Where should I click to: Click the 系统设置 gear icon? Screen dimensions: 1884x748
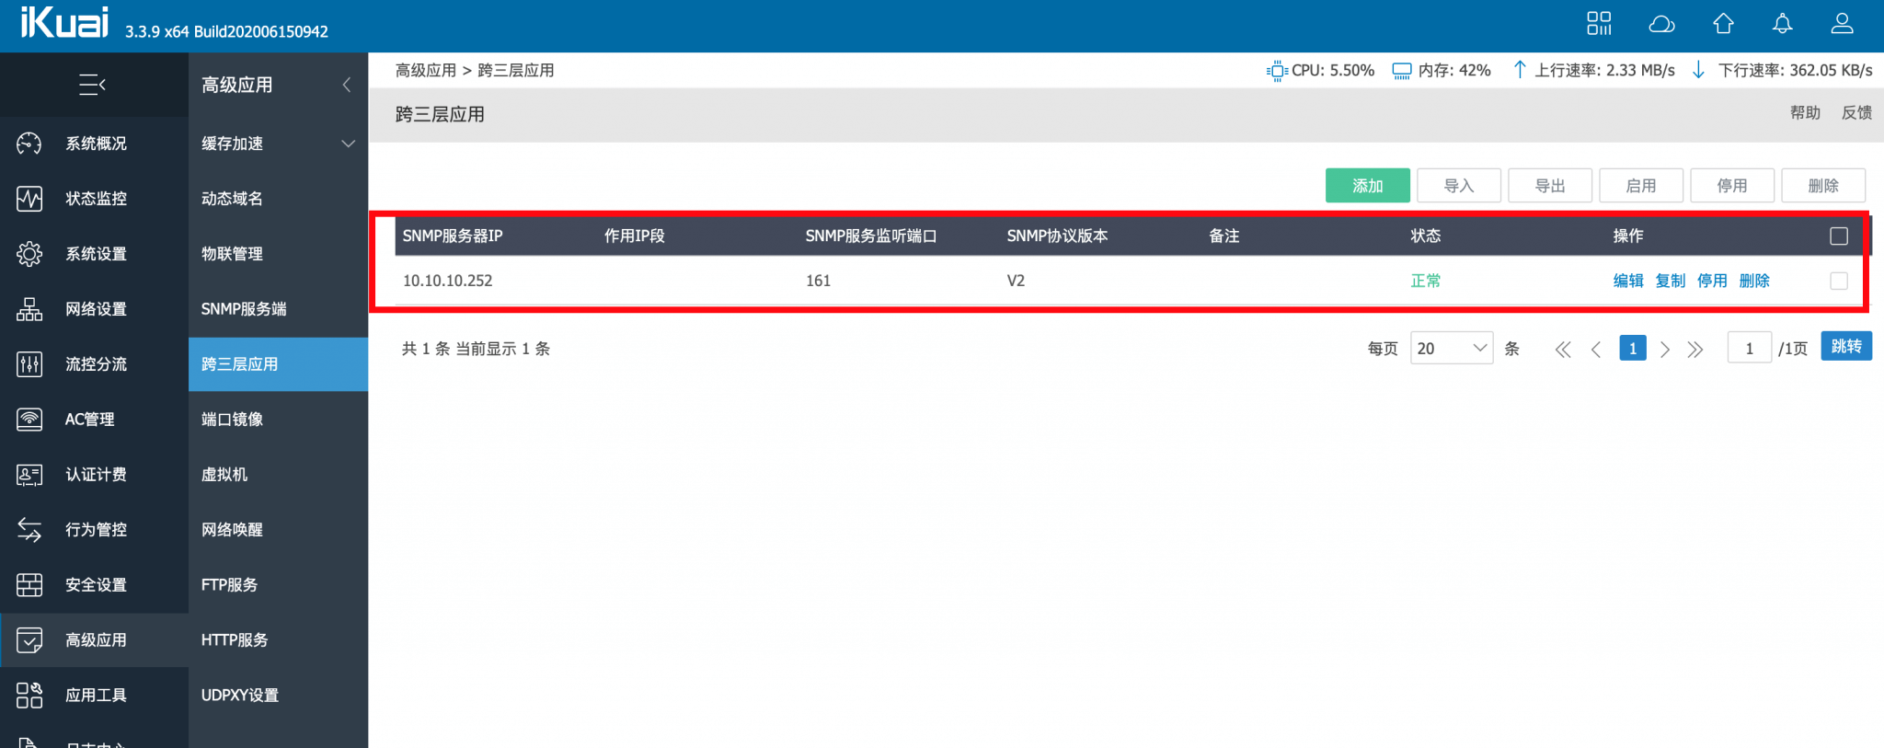pos(29,254)
